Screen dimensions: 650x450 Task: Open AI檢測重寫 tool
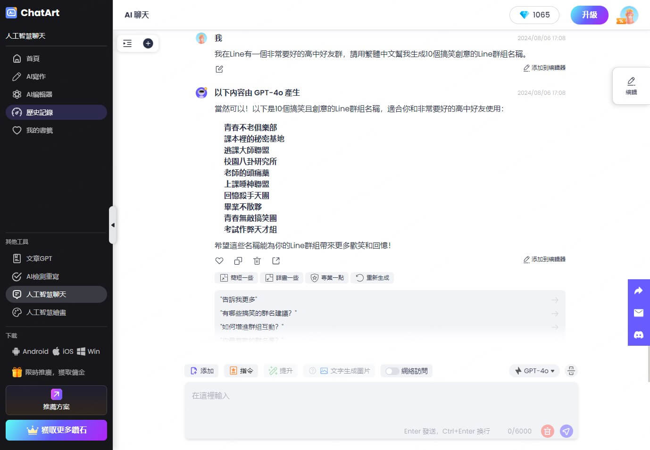coord(56,276)
